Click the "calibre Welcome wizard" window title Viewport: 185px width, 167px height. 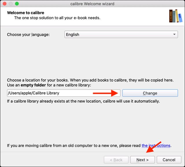click(x=92, y=4)
